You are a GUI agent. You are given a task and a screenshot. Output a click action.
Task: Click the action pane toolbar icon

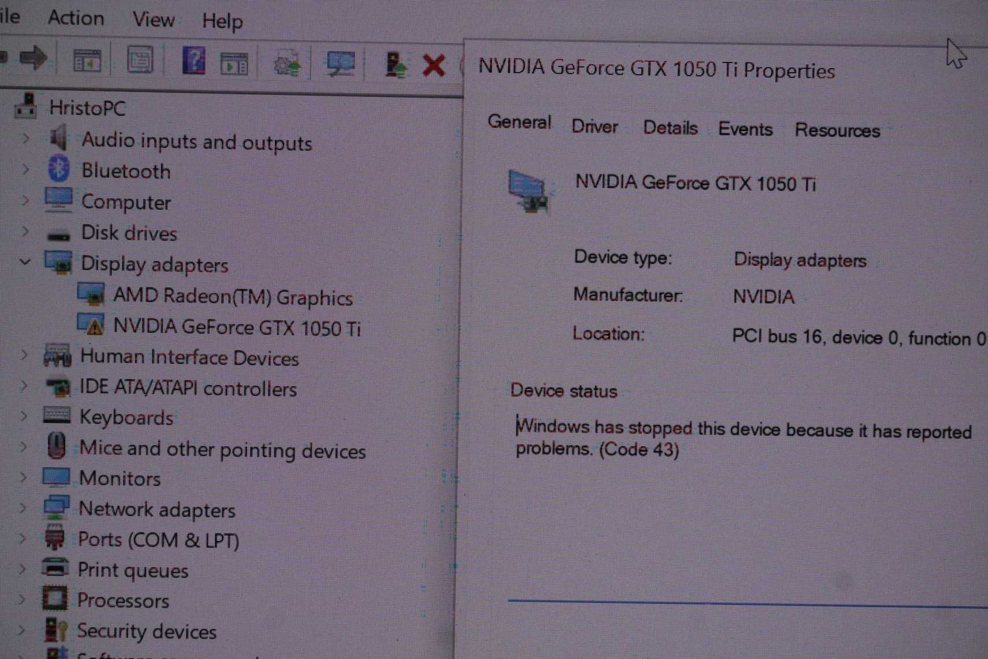click(x=234, y=63)
